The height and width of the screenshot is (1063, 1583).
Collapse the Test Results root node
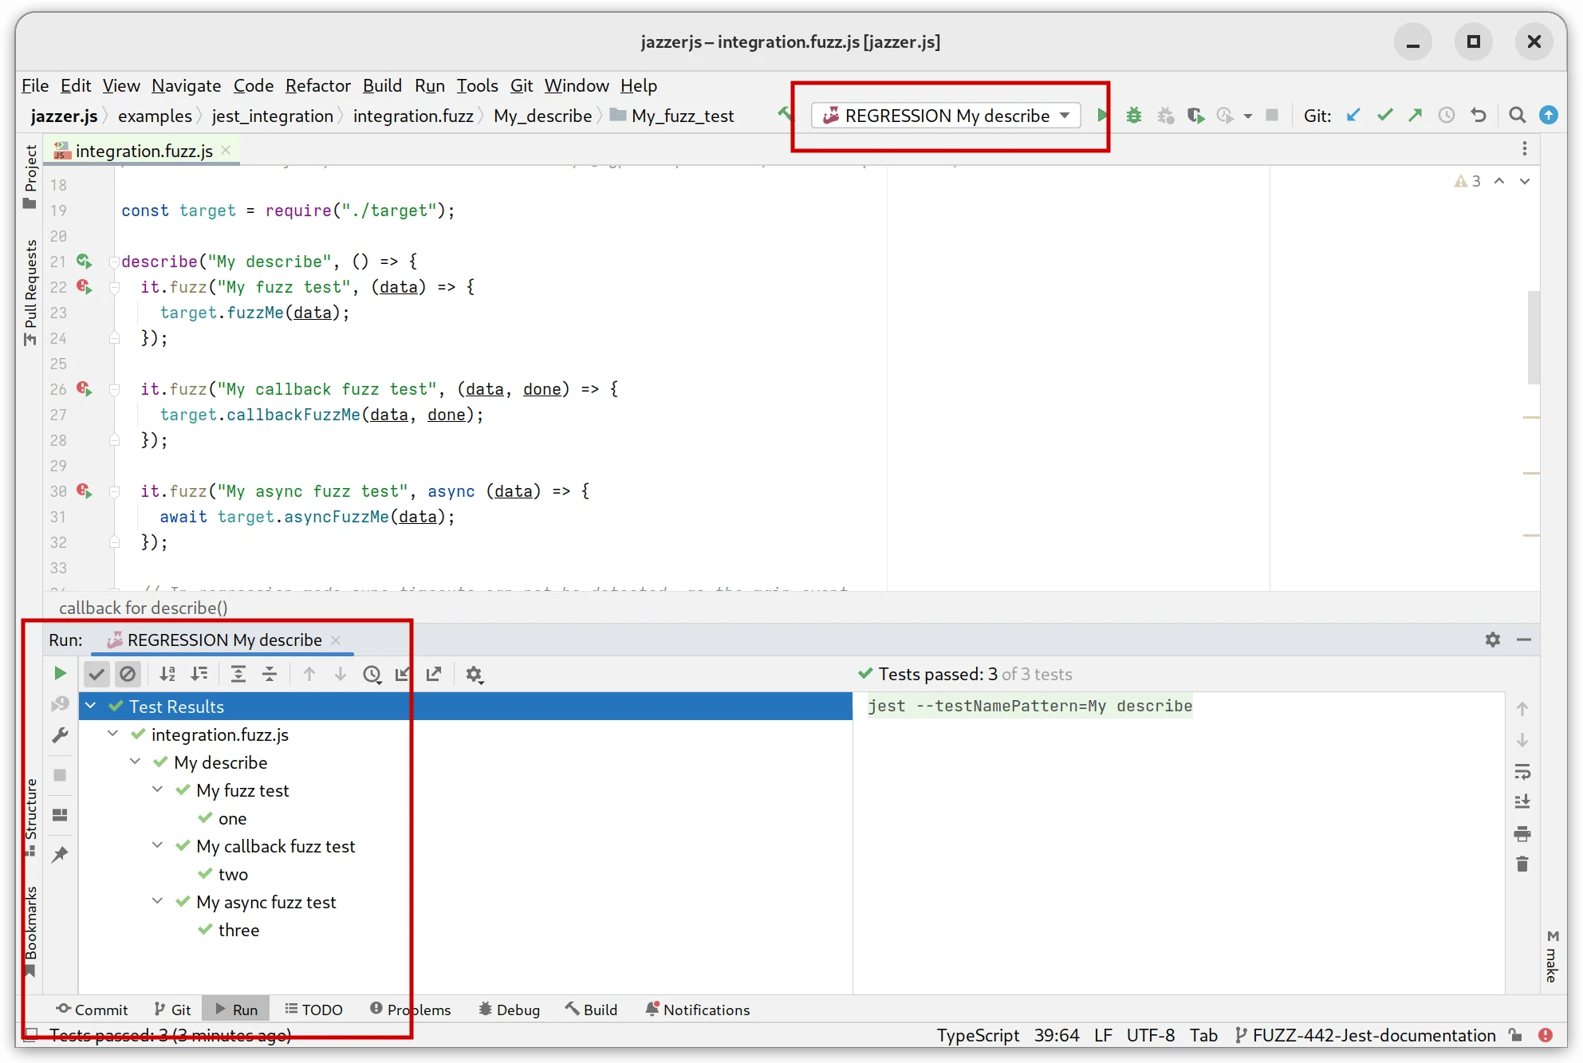pos(90,706)
